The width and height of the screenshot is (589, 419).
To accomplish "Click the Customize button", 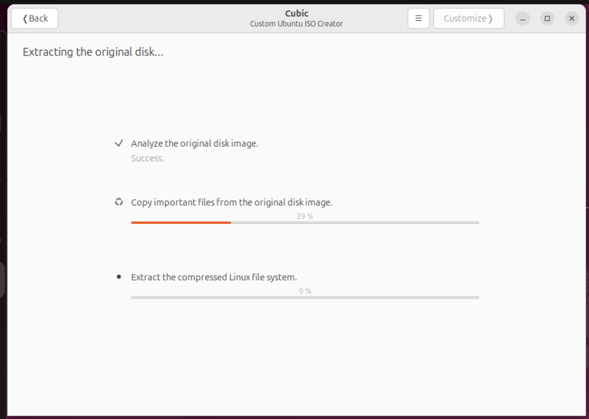I will coord(469,18).
